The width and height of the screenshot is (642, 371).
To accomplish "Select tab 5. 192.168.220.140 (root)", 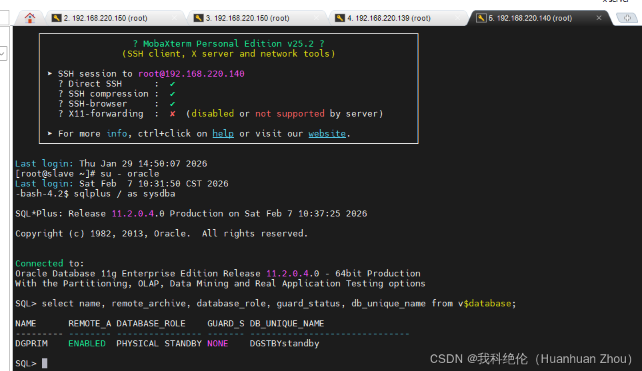I will [x=539, y=18].
